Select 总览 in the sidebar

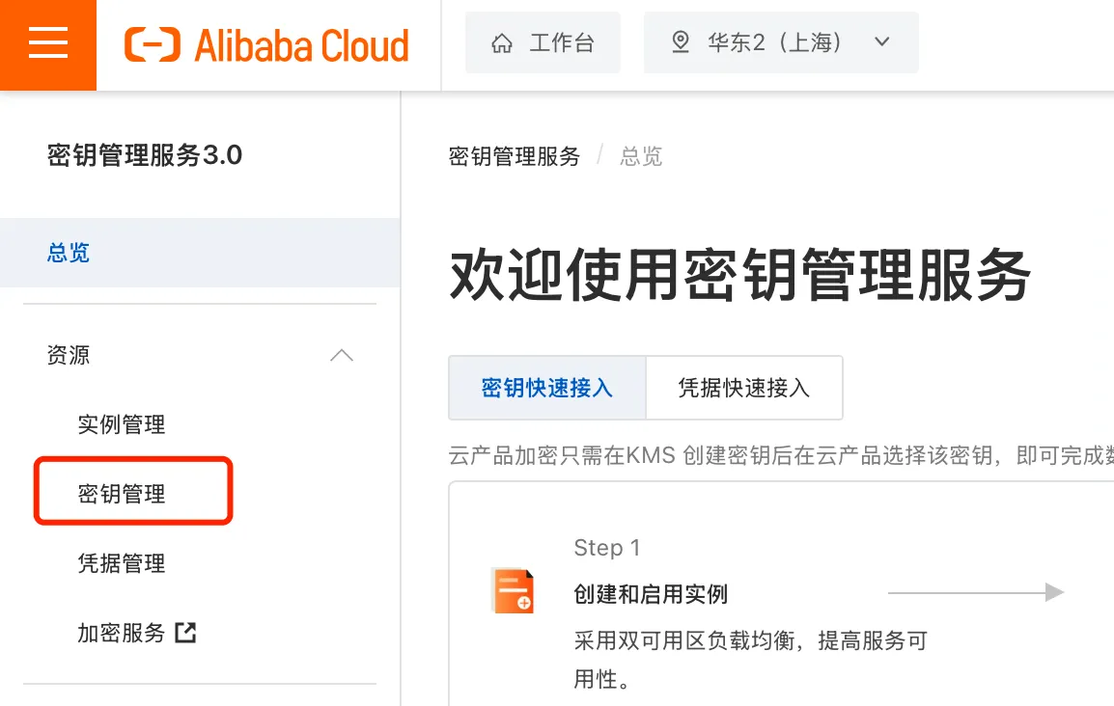point(69,253)
